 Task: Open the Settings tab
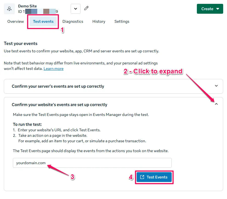(x=122, y=21)
